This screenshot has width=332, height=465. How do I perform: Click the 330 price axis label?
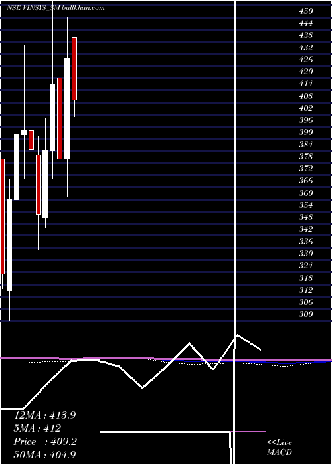[306, 254]
